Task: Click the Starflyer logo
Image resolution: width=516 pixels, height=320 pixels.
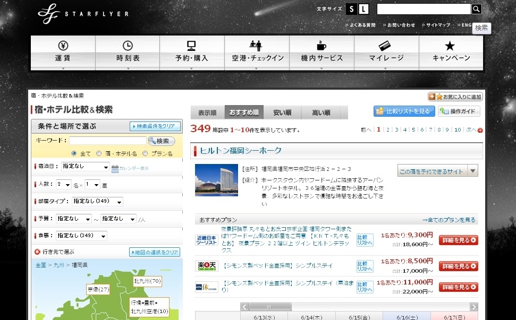Action: click(x=83, y=14)
